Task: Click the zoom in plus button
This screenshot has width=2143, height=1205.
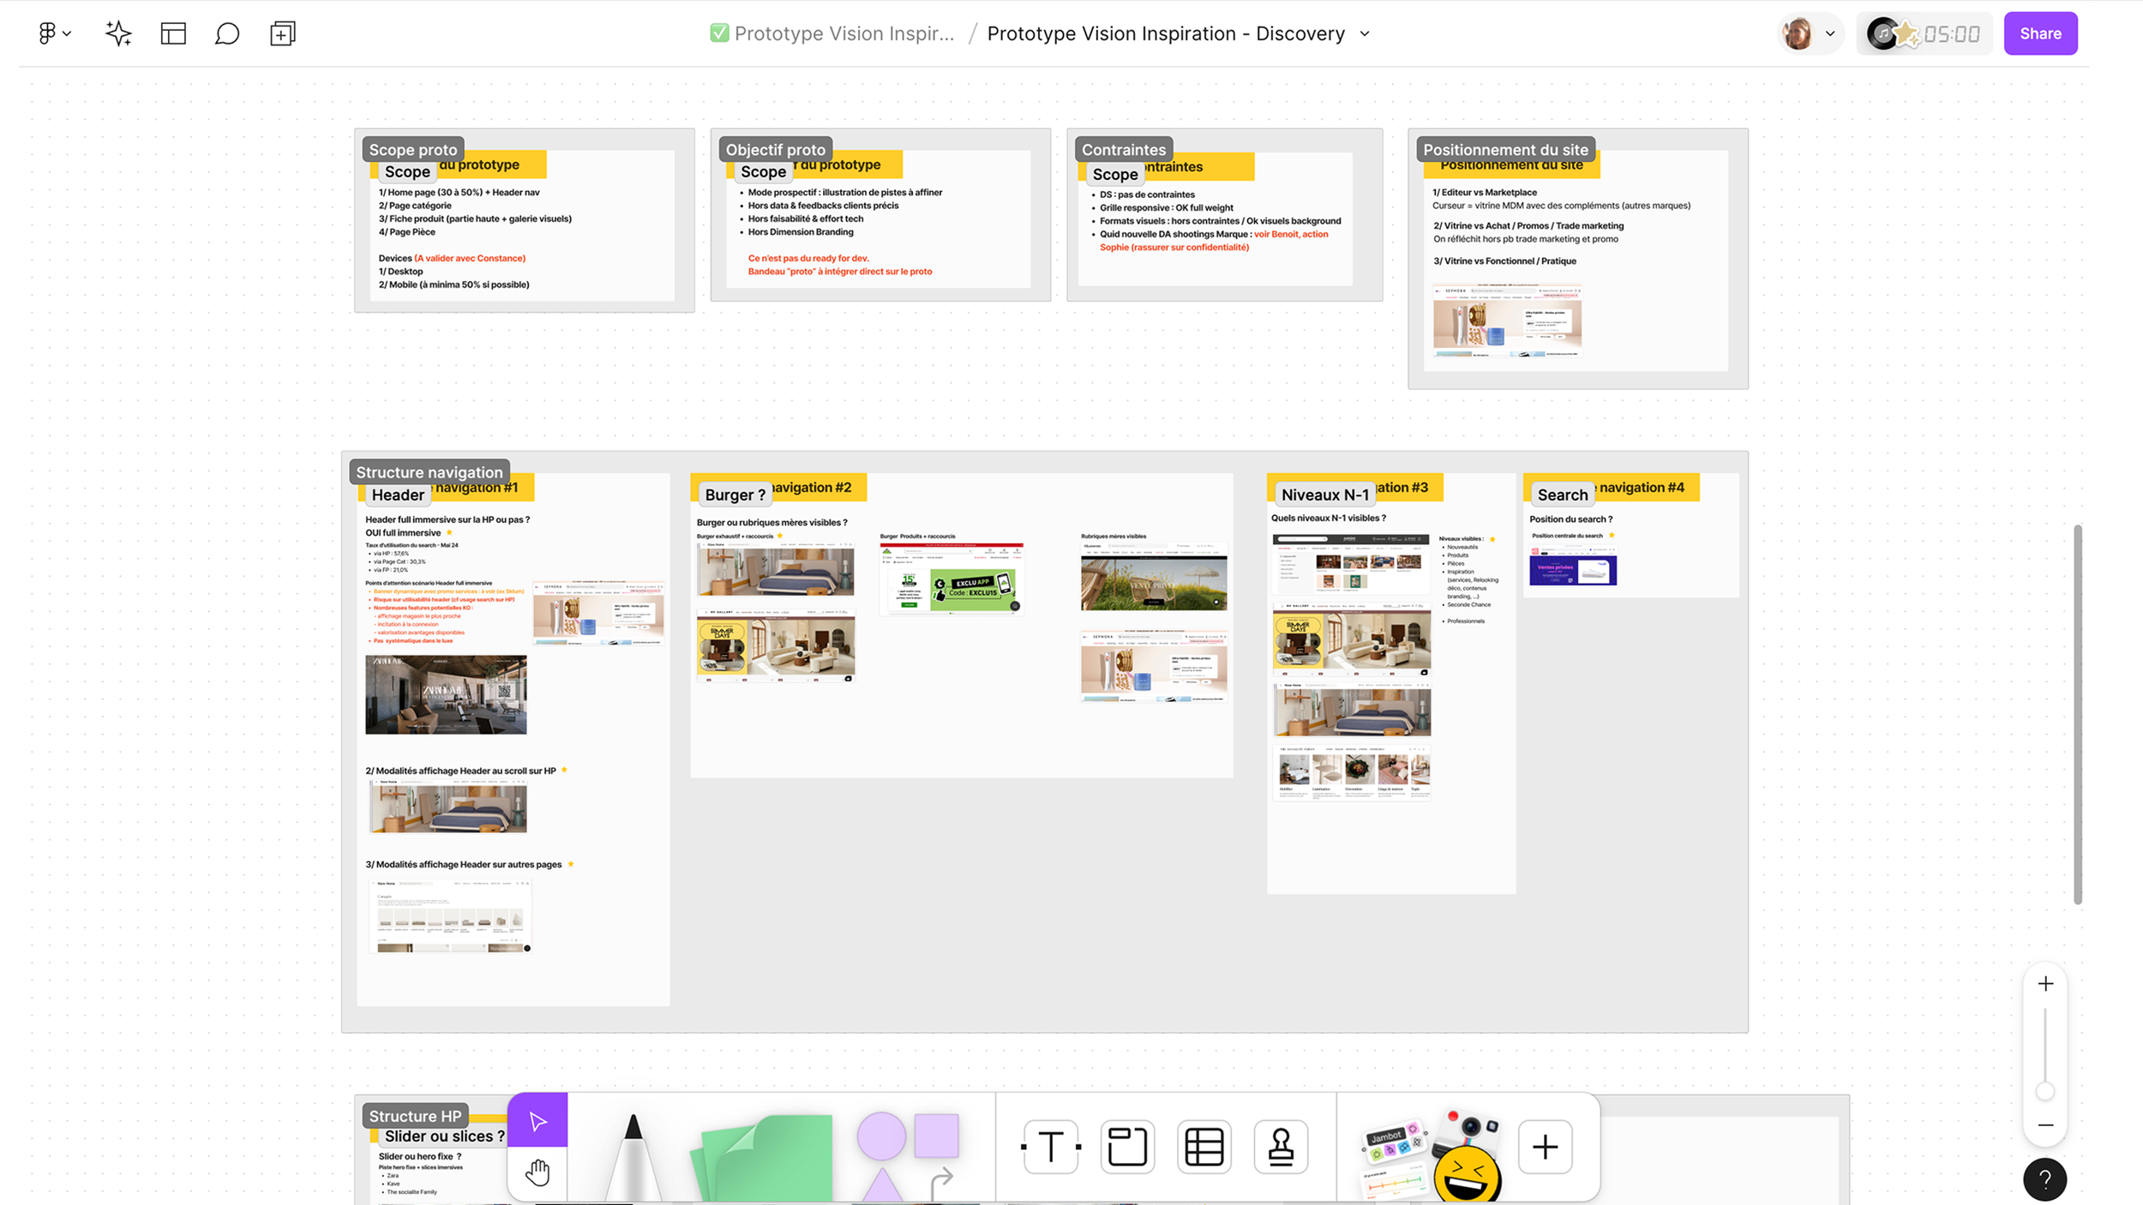Action: coord(2045,984)
